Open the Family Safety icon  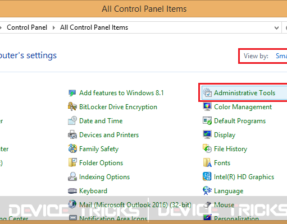(x=72, y=149)
